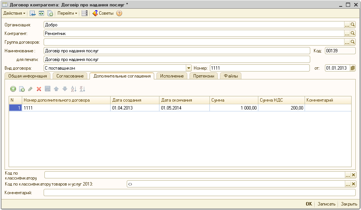Click the bottom Комментарий input field
Screen dimensions: 361x210
click(x=199, y=193)
